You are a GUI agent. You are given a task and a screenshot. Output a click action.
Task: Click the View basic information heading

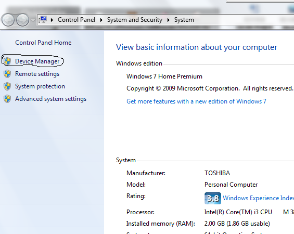pyautogui.click(x=197, y=47)
